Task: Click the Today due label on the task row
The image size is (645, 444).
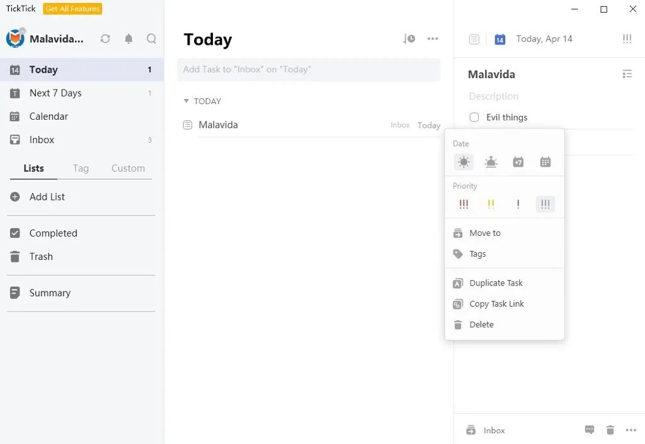Action: (428, 126)
